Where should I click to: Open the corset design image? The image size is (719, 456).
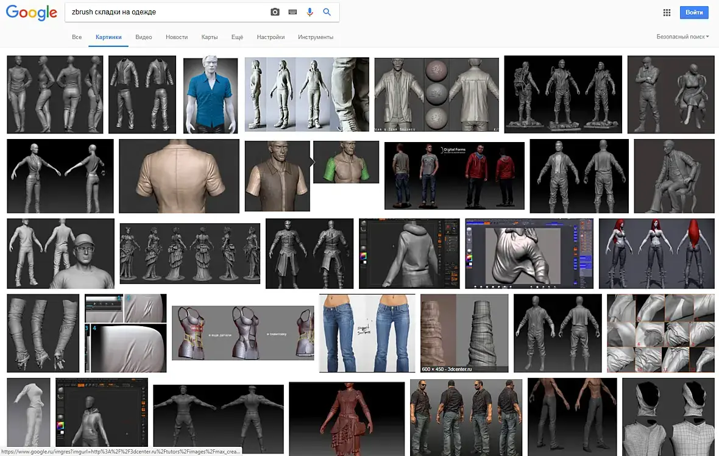(x=243, y=333)
